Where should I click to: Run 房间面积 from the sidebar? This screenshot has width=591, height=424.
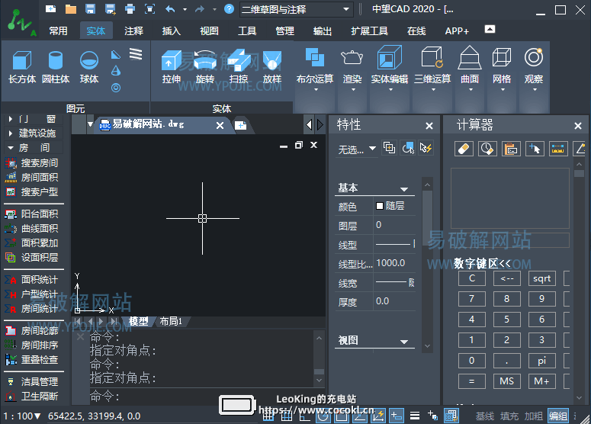click(x=32, y=177)
